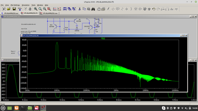Click the scissors Cut icon
Viewport: 198px width, 111px height.
click(80, 9)
